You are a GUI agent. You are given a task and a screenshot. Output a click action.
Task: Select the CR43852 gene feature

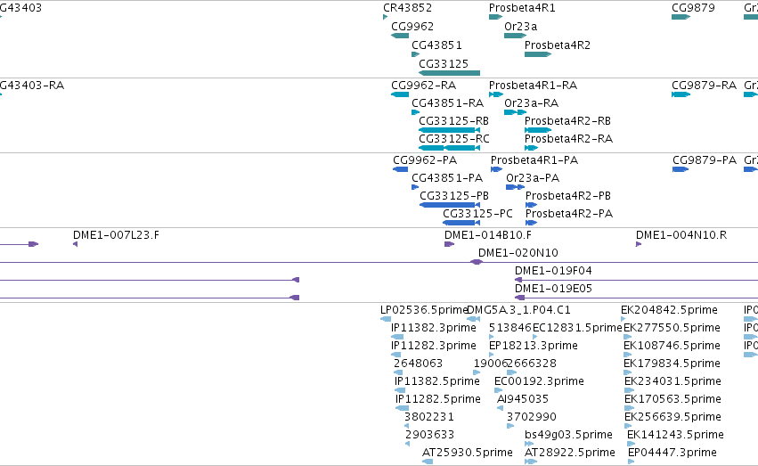(386, 17)
